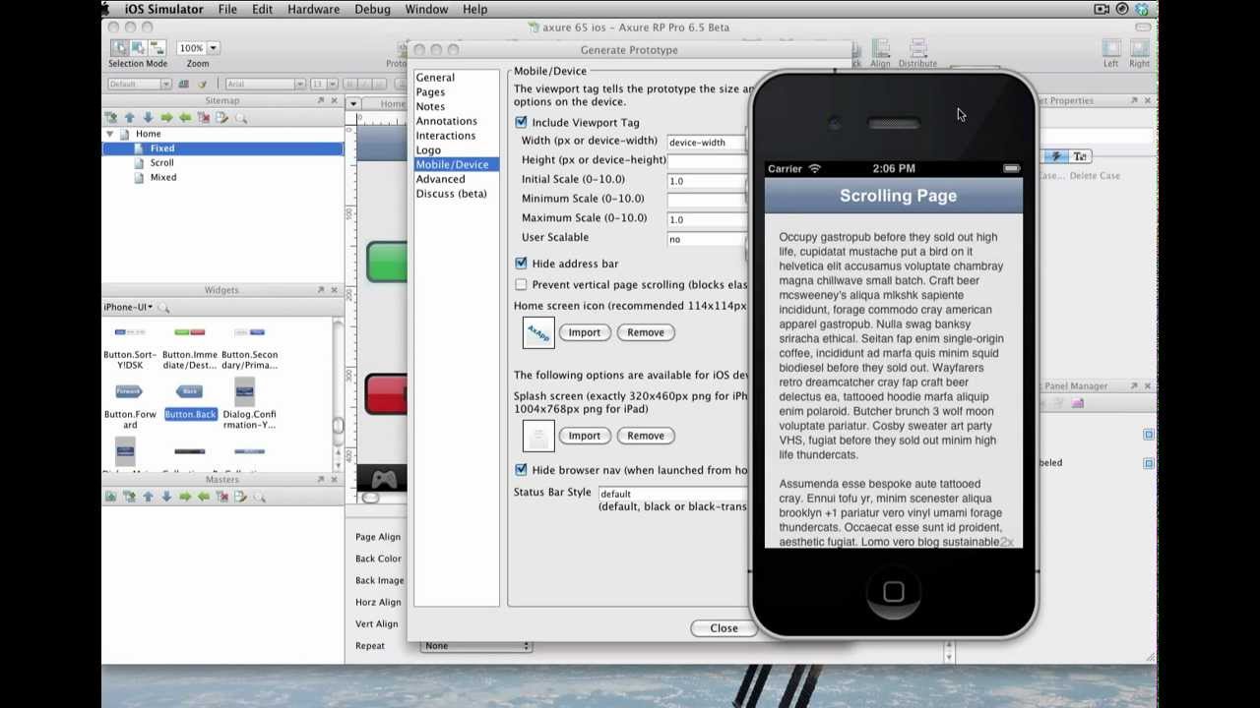This screenshot has height=708, width=1260.
Task: Open the iPhone-UI widget library dropdown
Action: pos(128,307)
